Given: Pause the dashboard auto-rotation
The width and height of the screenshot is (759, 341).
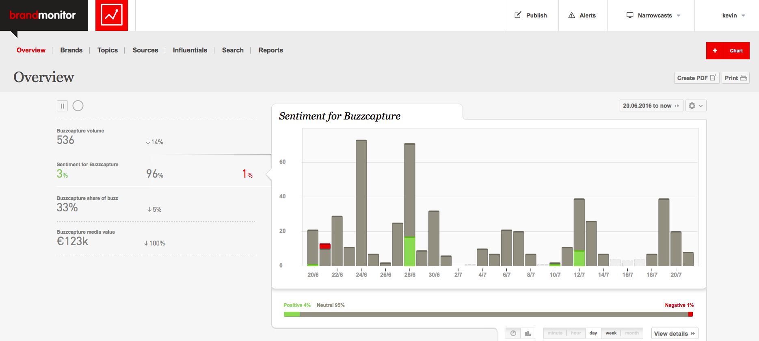Looking at the screenshot, I should 62,106.
